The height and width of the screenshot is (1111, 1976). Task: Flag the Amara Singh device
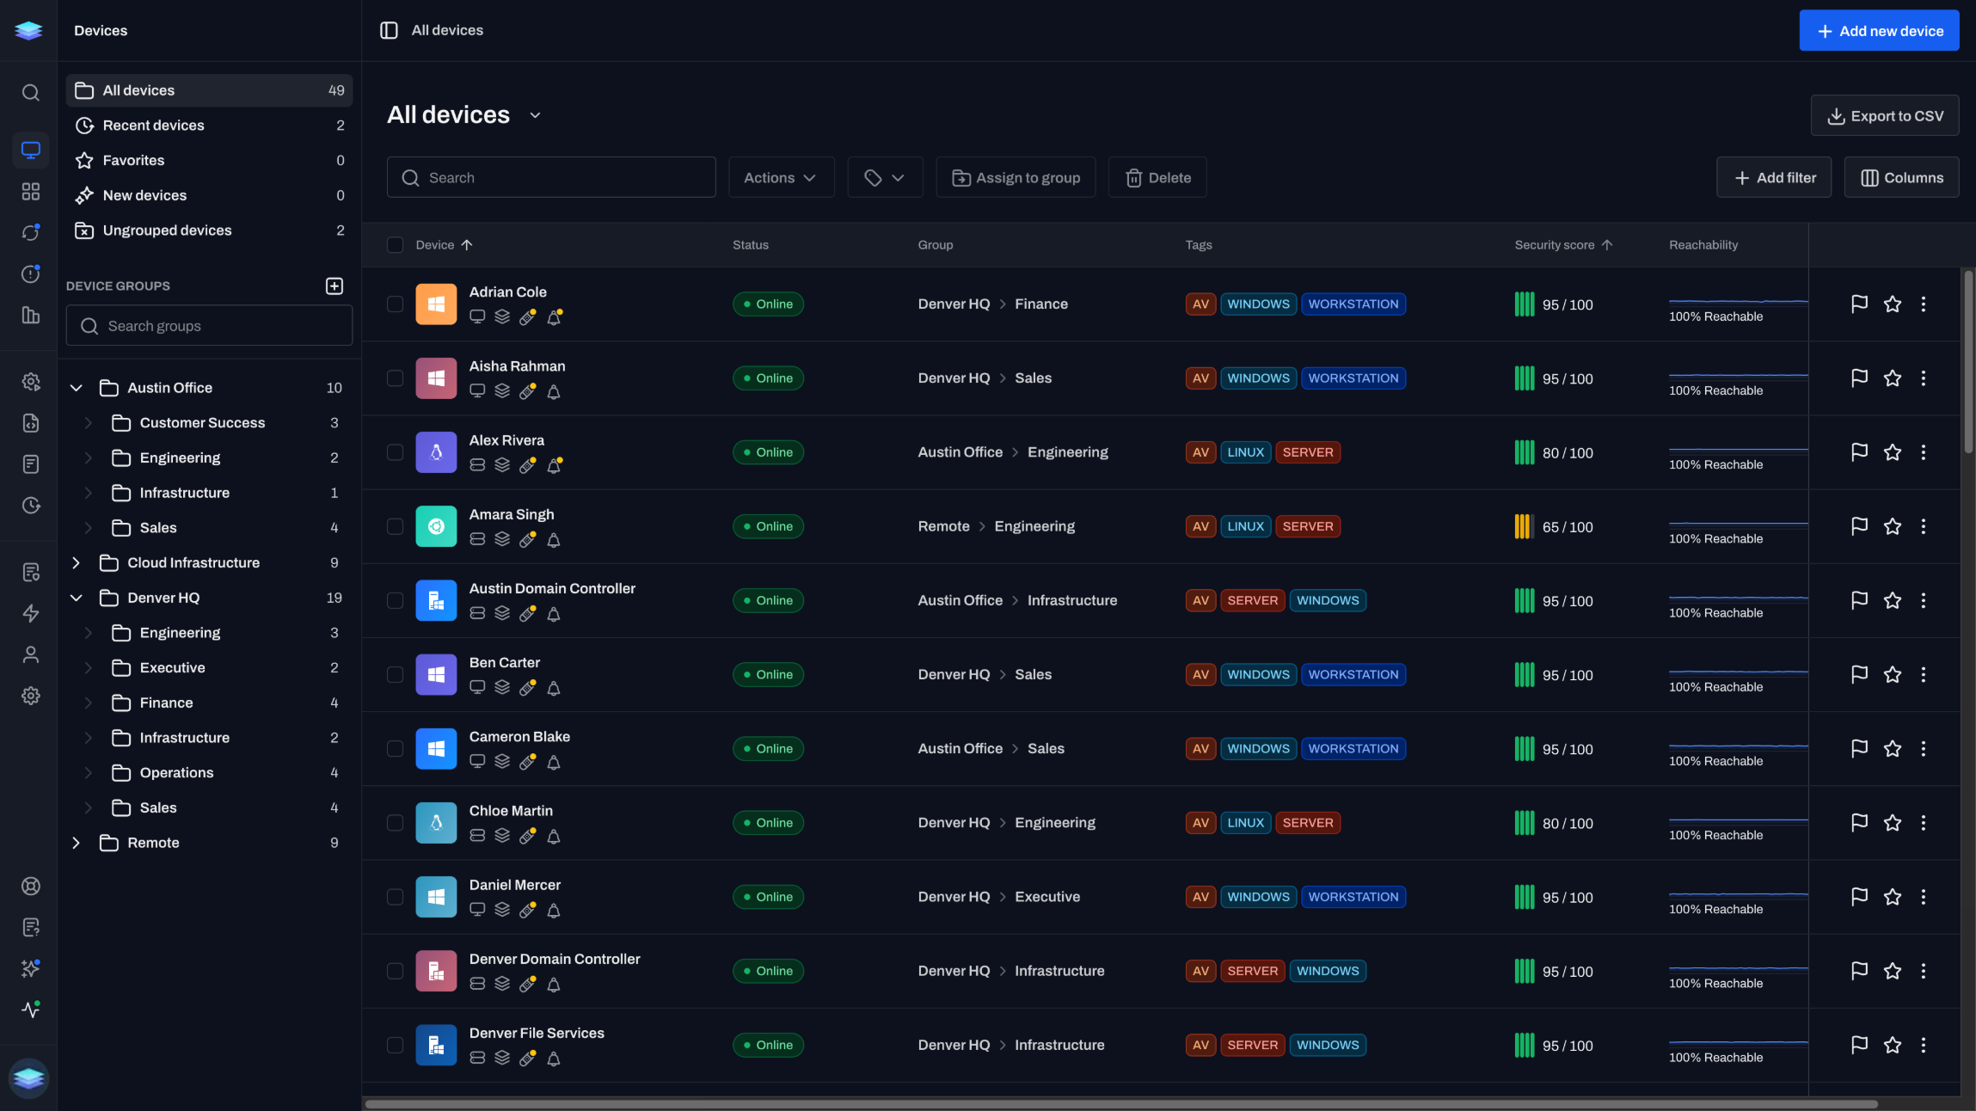1859,525
